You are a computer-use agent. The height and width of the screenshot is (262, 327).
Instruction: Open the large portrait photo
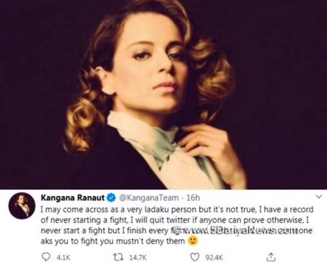[x=163, y=94]
